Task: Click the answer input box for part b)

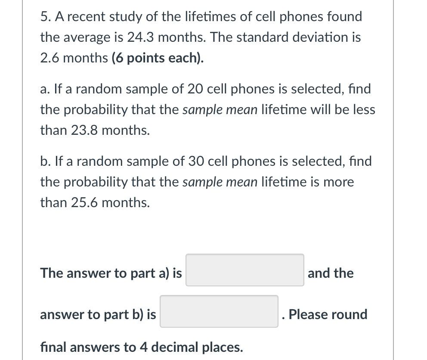Action: (219, 311)
